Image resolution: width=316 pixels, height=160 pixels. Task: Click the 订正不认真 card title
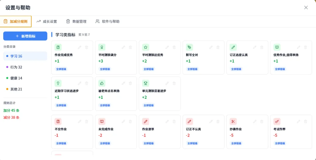click(x=193, y=129)
